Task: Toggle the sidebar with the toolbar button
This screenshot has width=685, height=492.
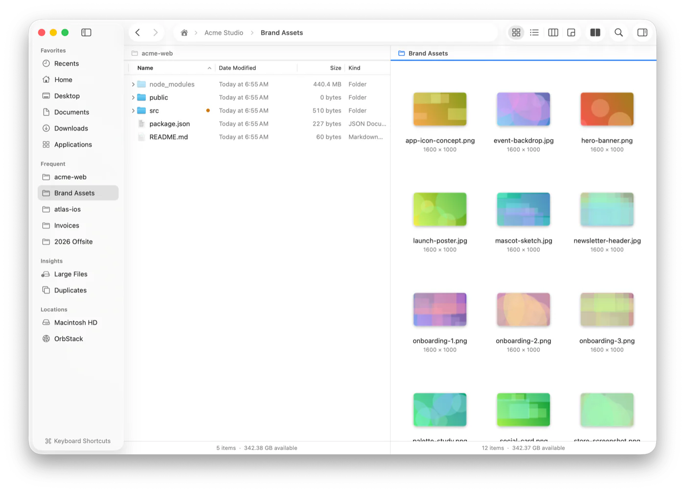Action: [86, 32]
